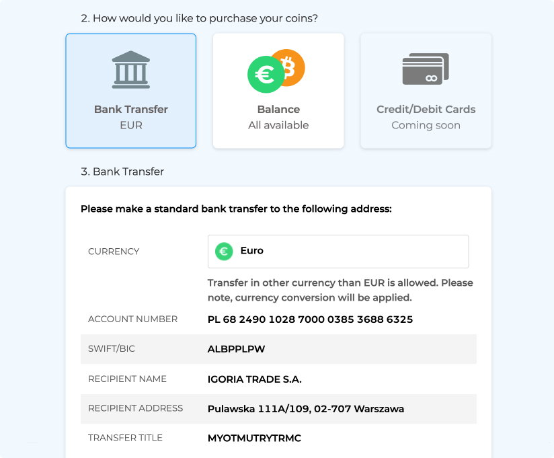The image size is (554, 458).
Task: Click the small Euro icon in currency field
Action: 224,252
